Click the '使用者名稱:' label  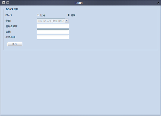(x=12, y=26)
